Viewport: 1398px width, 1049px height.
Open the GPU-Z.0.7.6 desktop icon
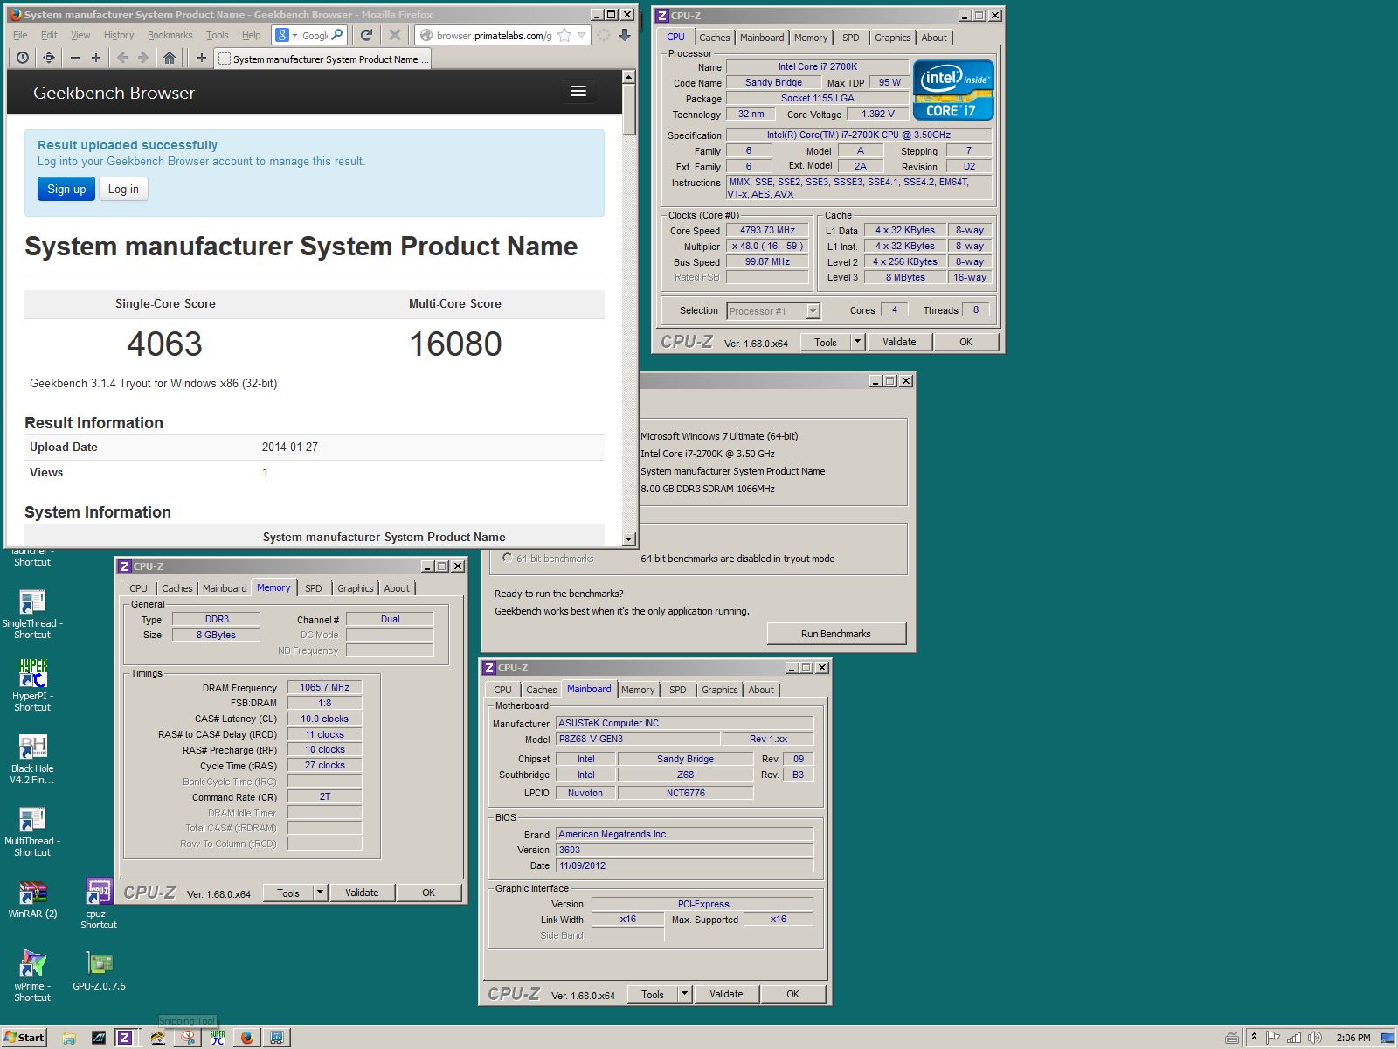click(100, 970)
